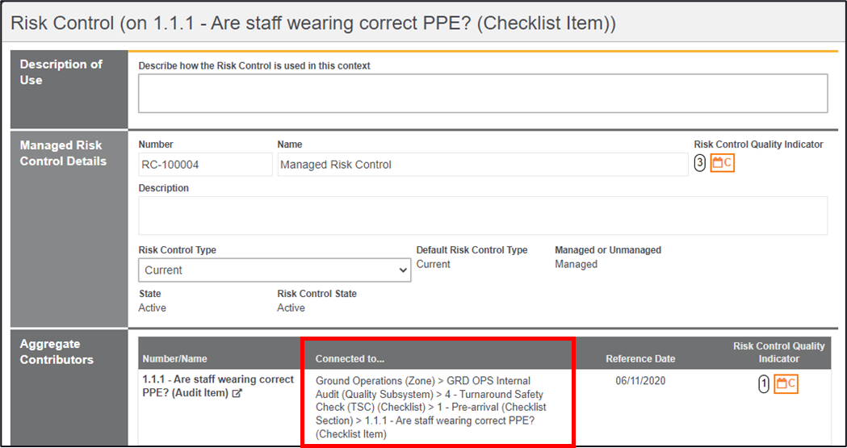
Task: Click the Reference Date column header
Action: (x=640, y=358)
